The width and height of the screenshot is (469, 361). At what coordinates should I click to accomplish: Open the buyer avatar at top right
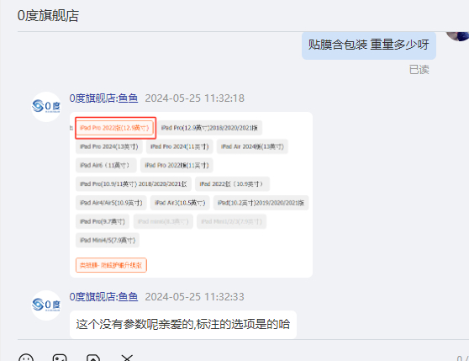coord(457,36)
